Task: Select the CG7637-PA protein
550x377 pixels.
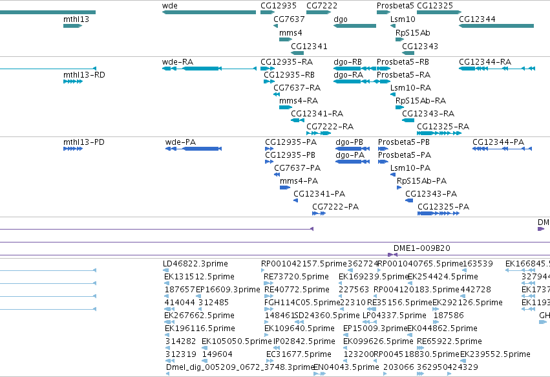Action: pos(277,175)
